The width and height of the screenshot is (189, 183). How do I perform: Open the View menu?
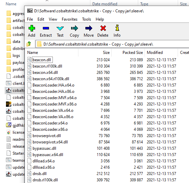pyautogui.click(x=53, y=19)
